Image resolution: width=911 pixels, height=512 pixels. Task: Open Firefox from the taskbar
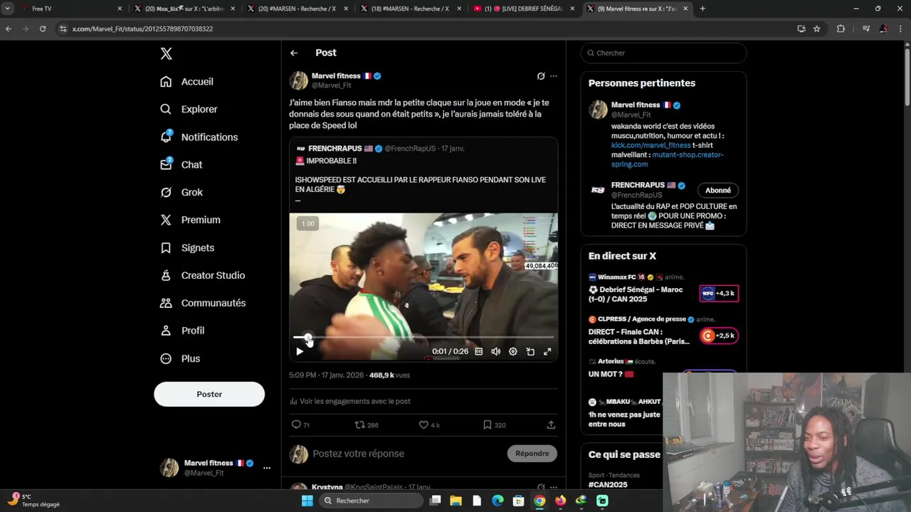561,501
